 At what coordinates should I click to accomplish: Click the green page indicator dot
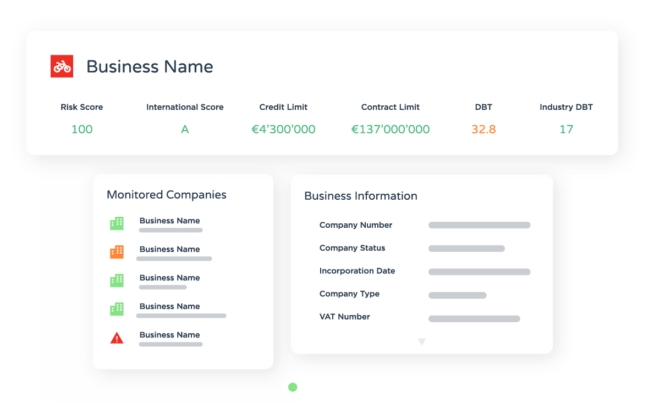click(293, 387)
